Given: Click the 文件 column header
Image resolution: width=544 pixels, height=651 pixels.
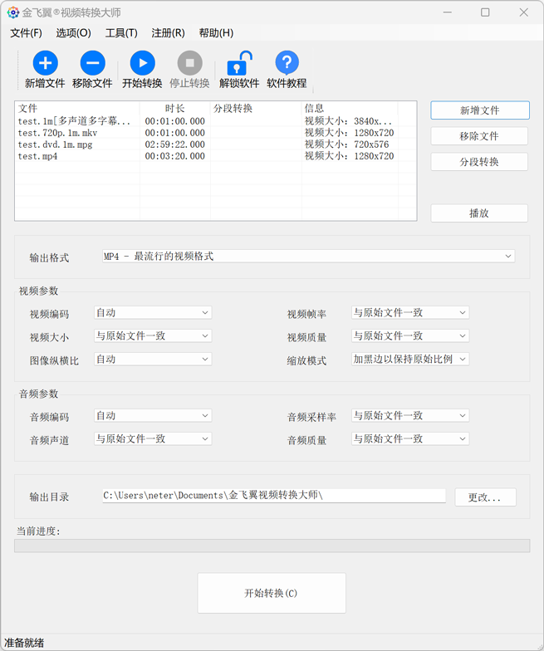Looking at the screenshot, I should [x=77, y=109].
